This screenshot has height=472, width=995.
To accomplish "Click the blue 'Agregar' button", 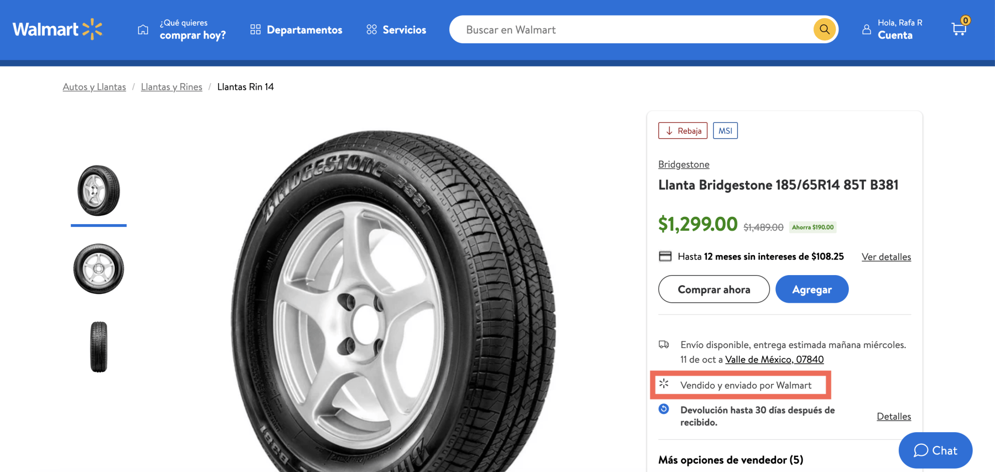I will (811, 289).
